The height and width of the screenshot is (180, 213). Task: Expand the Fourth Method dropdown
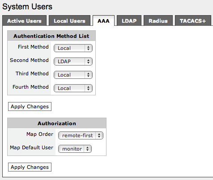[73, 88]
